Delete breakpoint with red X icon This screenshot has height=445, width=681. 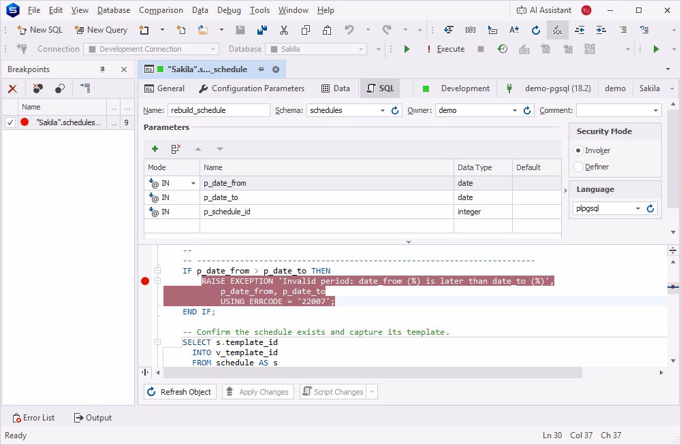pyautogui.click(x=12, y=88)
